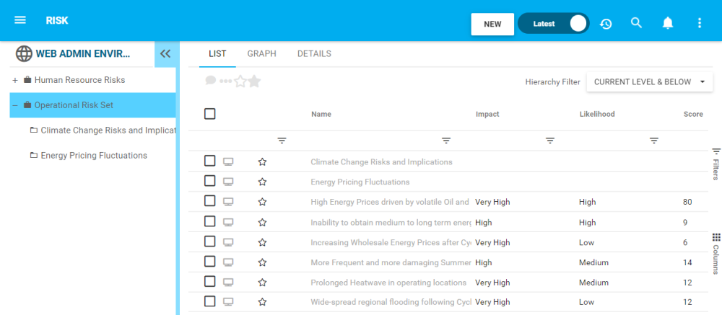Image resolution: width=722 pixels, height=315 pixels.
Task: Open the Filters side panel
Action: pyautogui.click(x=716, y=164)
